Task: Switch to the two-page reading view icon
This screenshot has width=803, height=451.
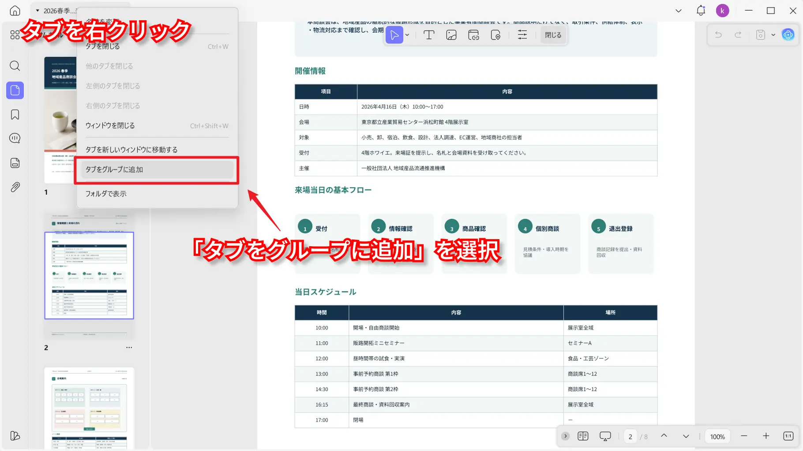Action: pos(583,436)
